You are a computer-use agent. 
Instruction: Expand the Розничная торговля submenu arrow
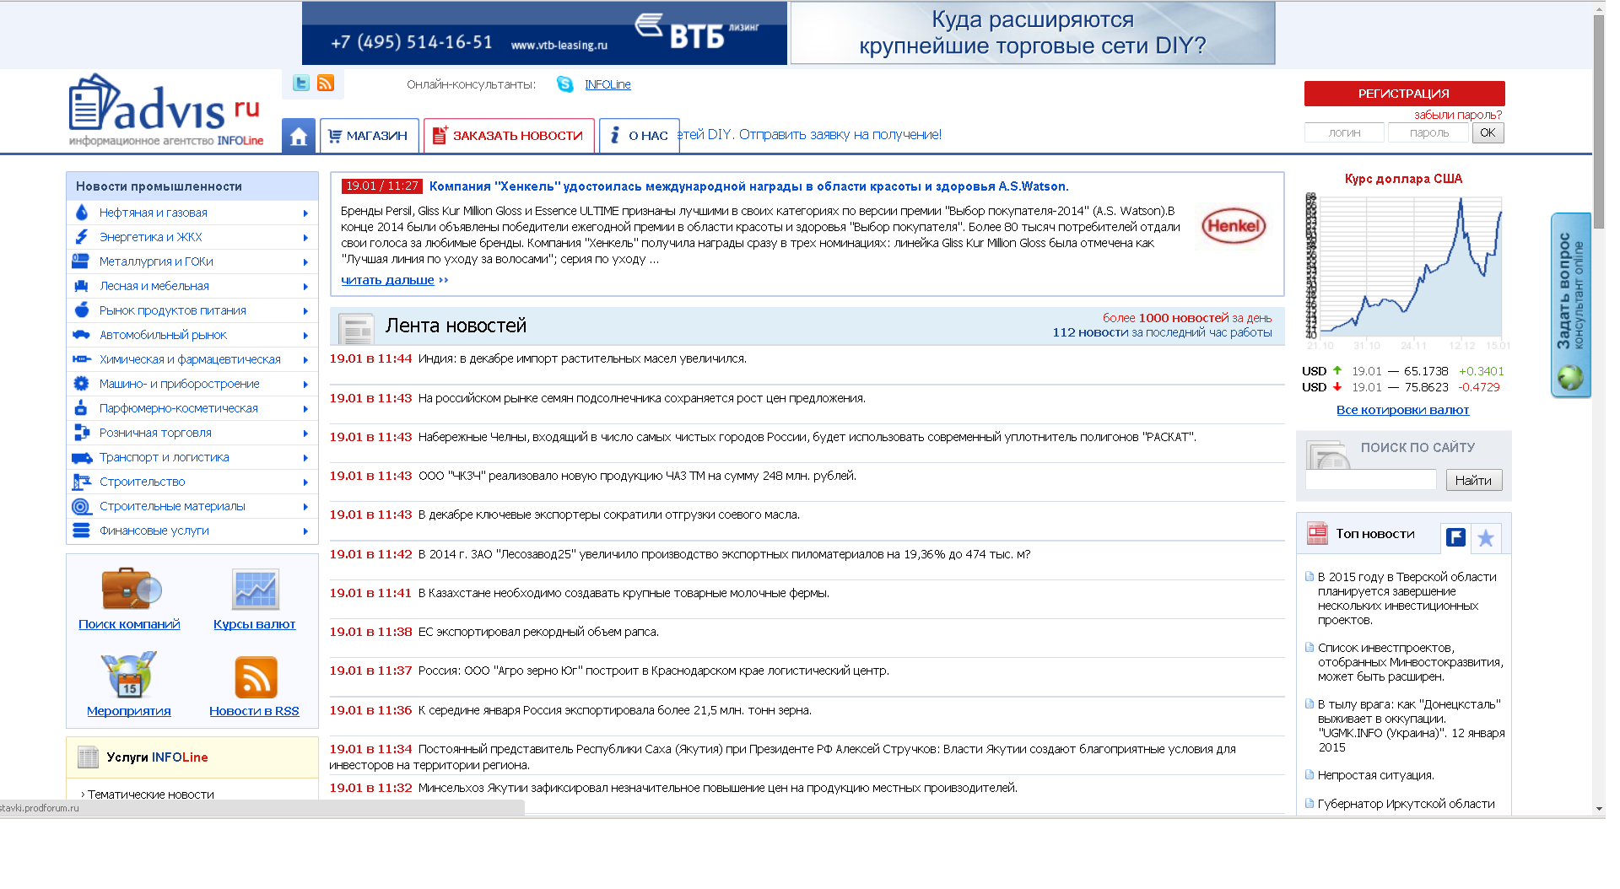tap(305, 434)
